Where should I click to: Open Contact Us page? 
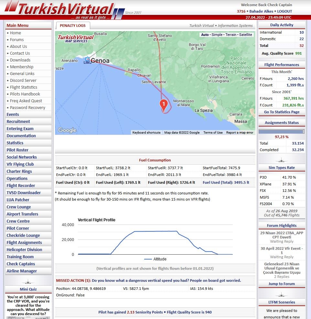(20, 53)
